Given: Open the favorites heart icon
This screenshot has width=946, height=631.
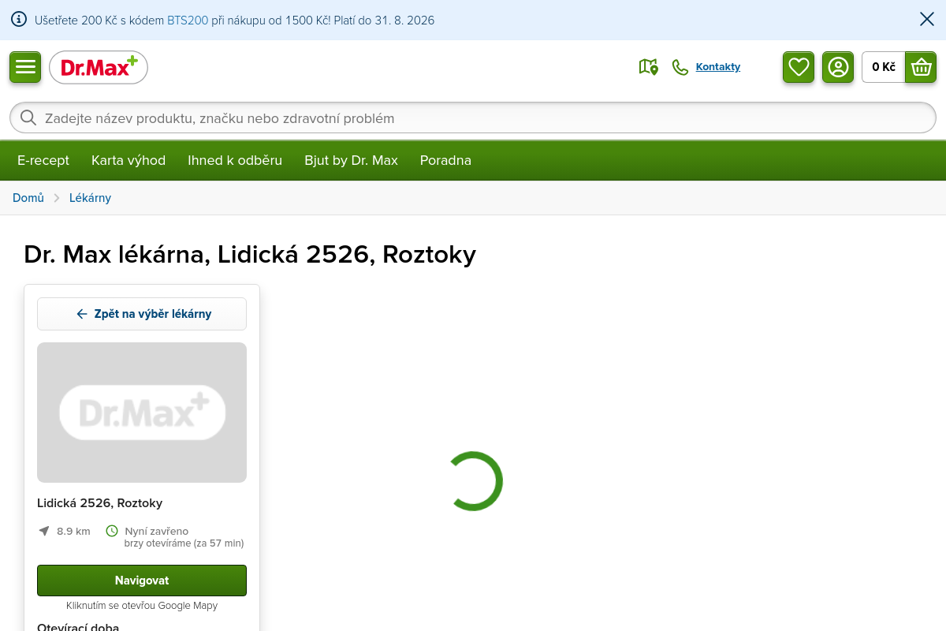Looking at the screenshot, I should tap(799, 67).
